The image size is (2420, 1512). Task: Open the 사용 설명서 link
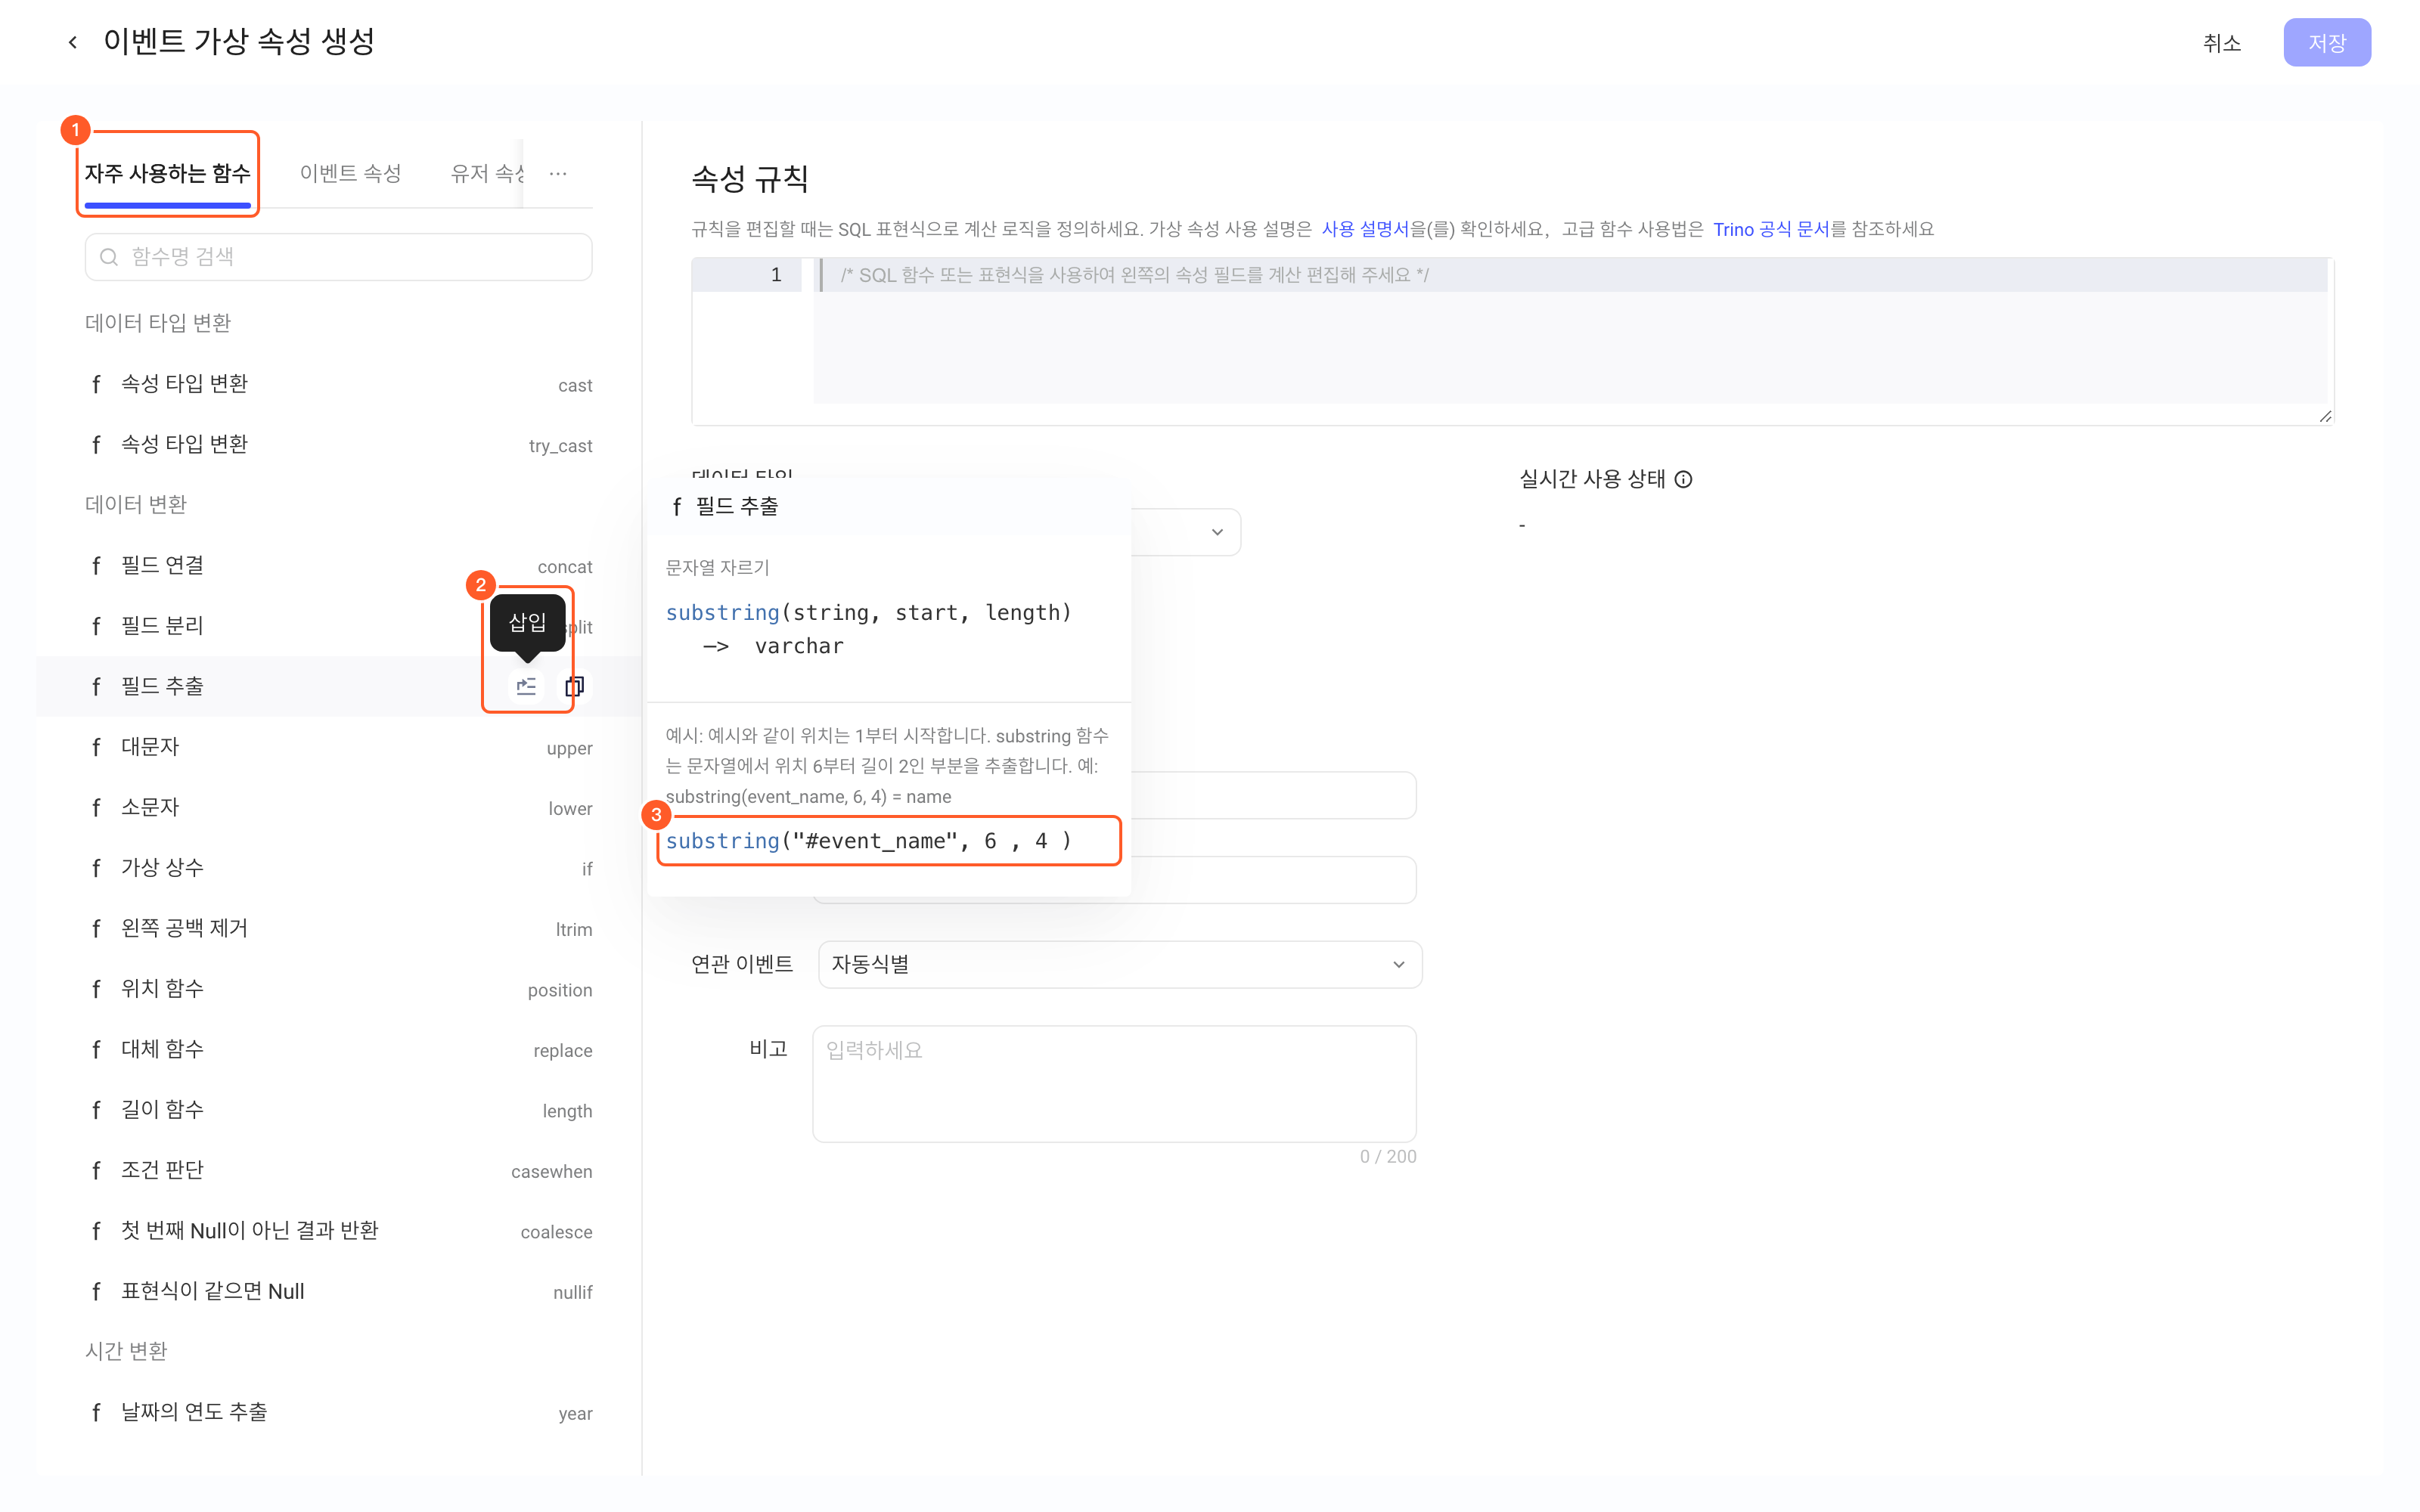point(1365,229)
